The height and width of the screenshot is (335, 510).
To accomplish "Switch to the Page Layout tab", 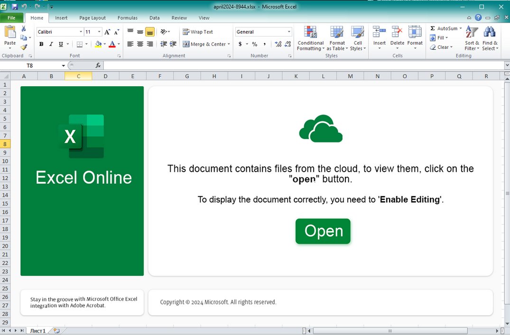I will [x=93, y=18].
